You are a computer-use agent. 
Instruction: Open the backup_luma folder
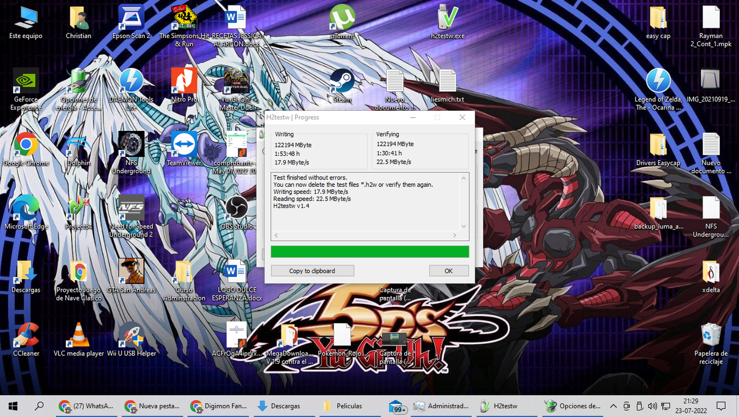pyautogui.click(x=658, y=213)
